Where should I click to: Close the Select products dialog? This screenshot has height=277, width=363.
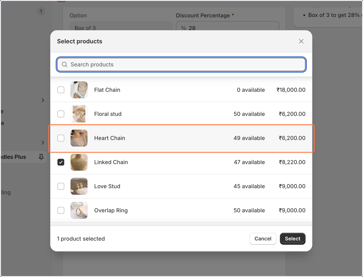click(301, 41)
